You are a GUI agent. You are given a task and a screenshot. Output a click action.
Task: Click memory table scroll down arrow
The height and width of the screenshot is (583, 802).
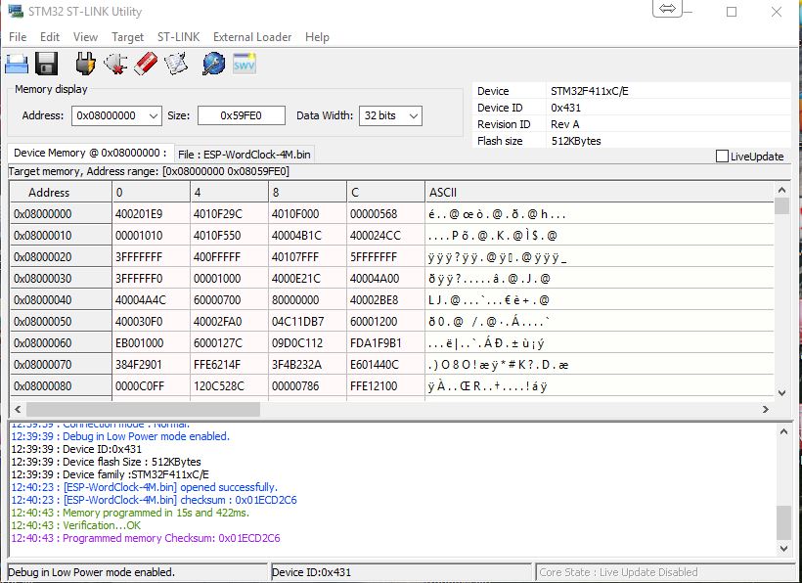(x=781, y=393)
